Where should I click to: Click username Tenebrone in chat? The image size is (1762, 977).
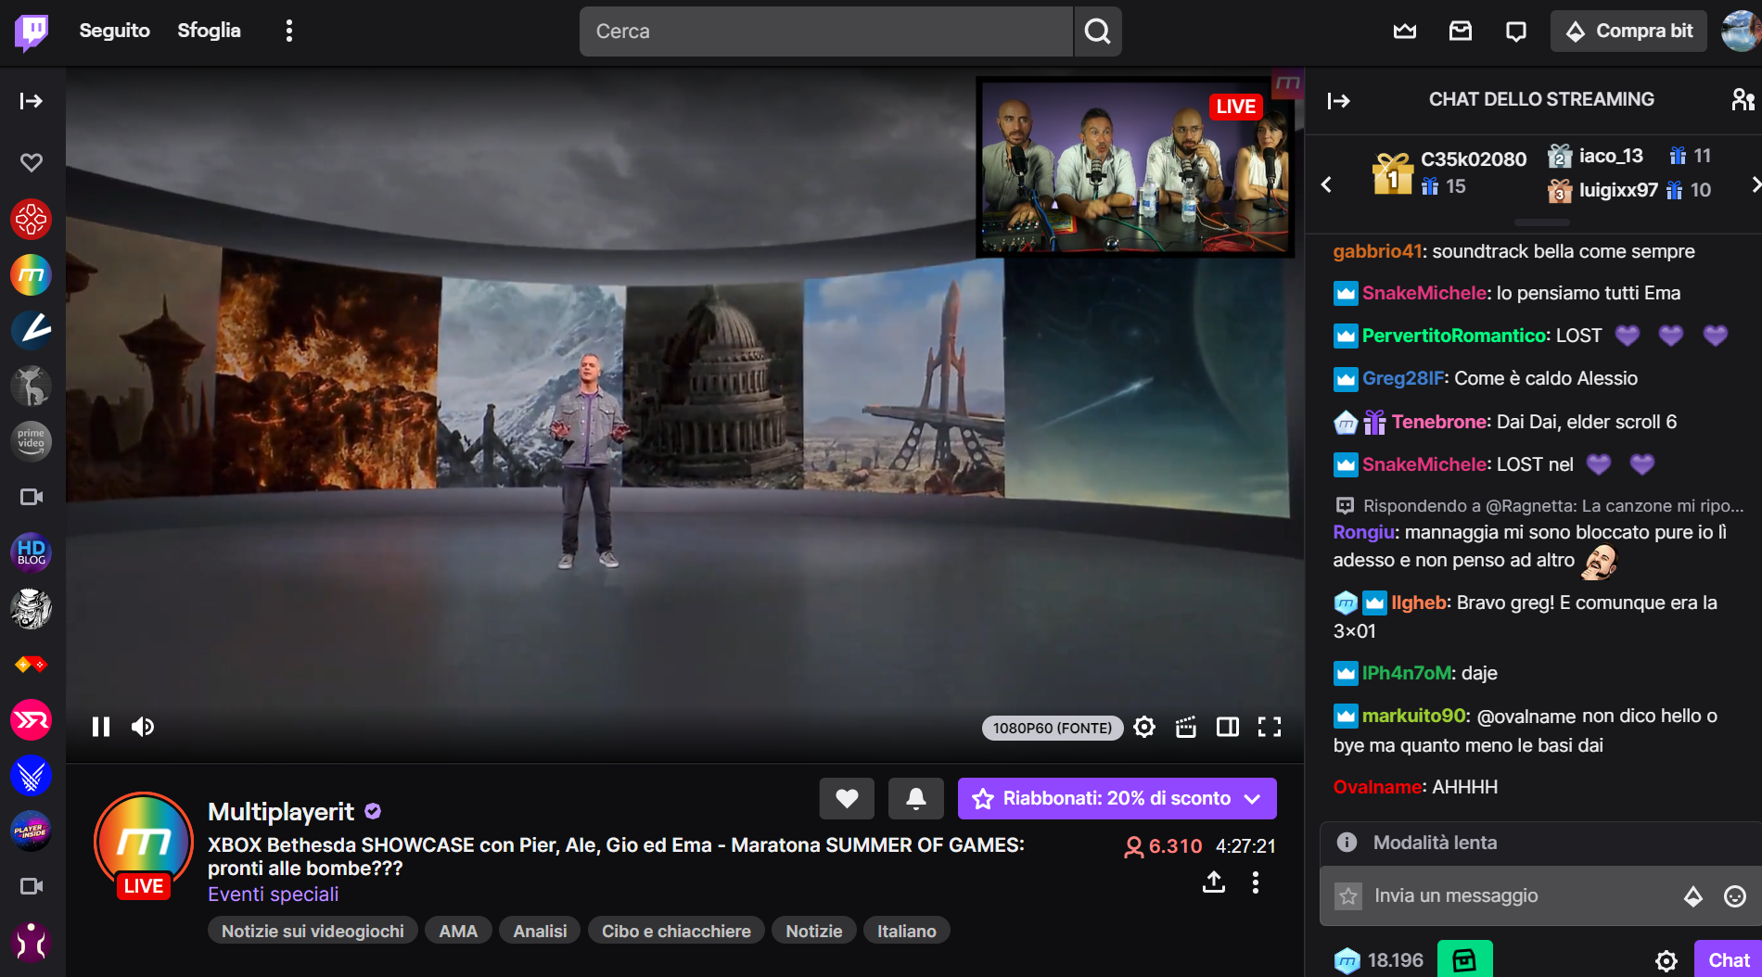coord(1439,422)
